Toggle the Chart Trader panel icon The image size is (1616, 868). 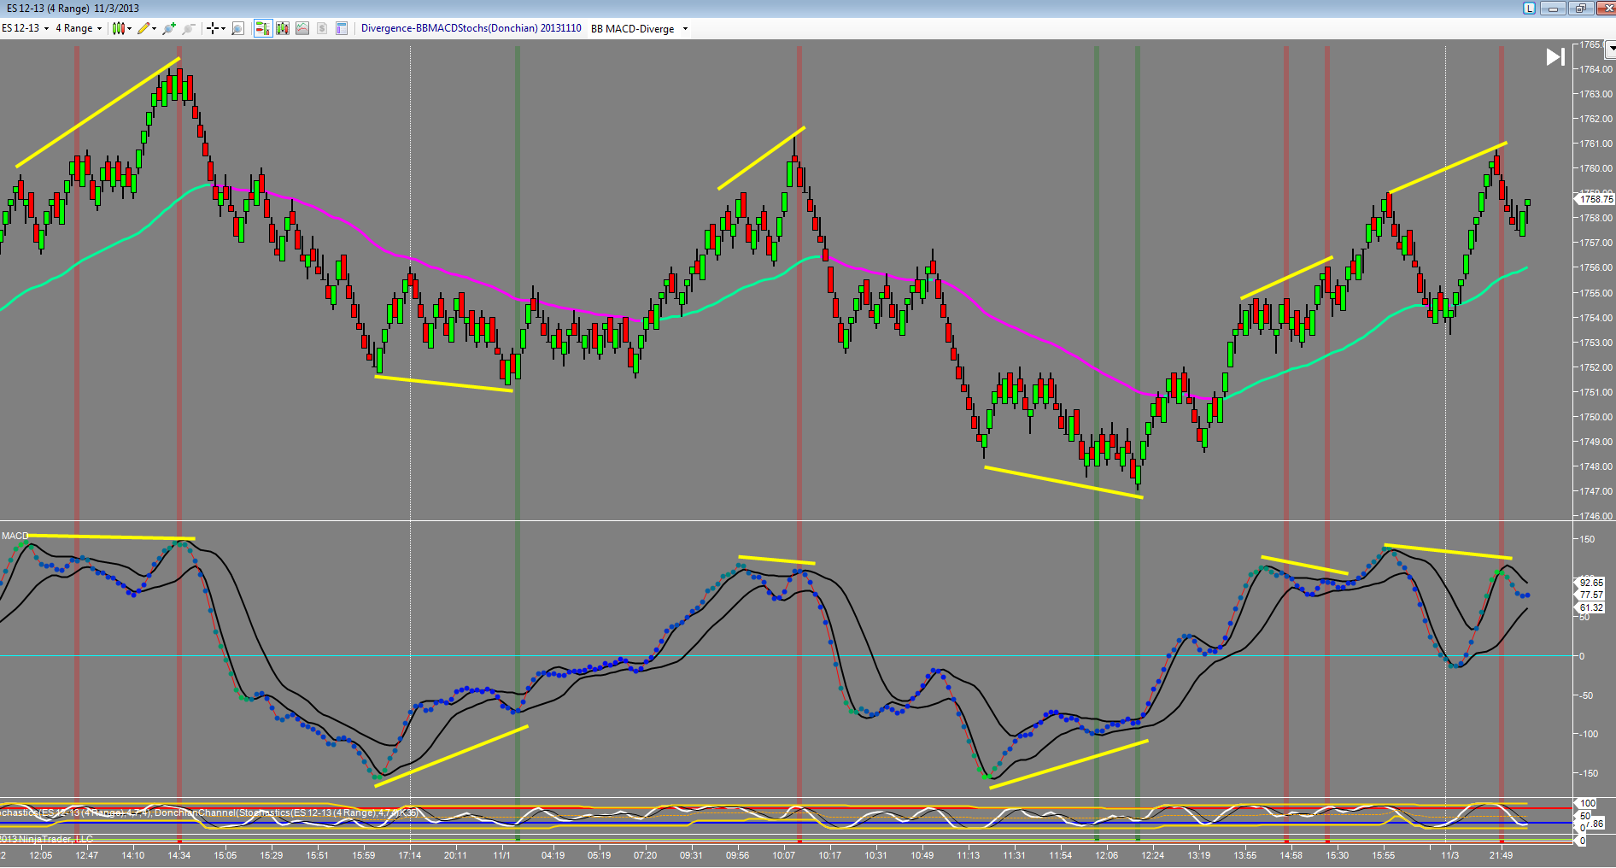262,28
